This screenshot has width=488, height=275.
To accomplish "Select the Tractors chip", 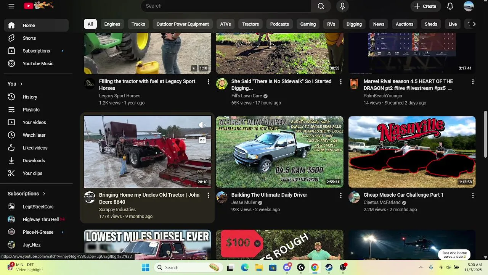I will point(250,24).
